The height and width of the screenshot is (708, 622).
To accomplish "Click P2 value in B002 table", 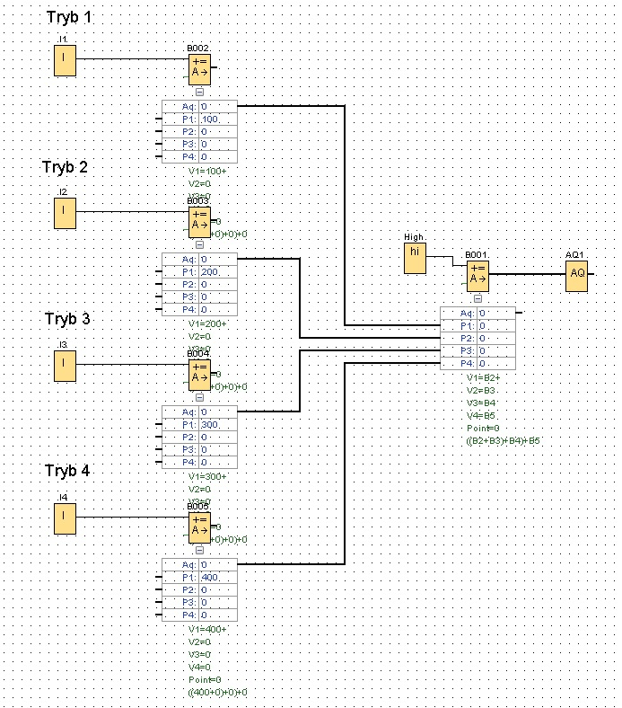I will 218,132.
